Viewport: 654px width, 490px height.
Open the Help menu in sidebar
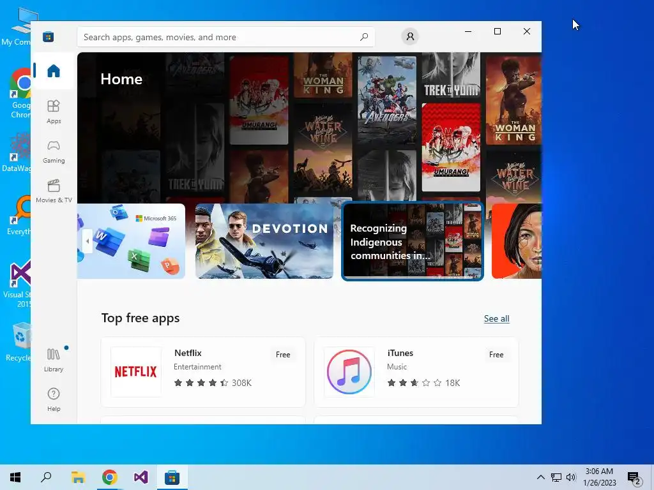coord(54,399)
